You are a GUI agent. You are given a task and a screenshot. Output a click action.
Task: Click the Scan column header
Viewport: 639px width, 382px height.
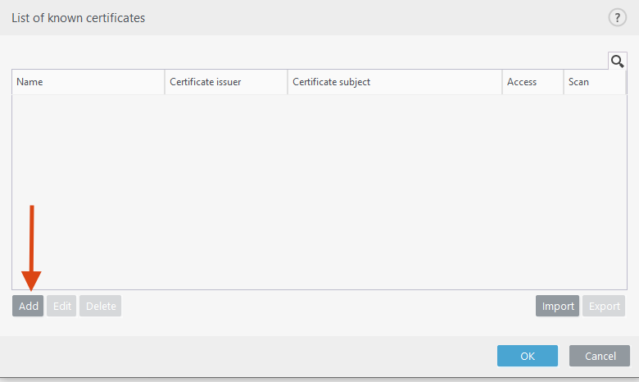(x=594, y=82)
